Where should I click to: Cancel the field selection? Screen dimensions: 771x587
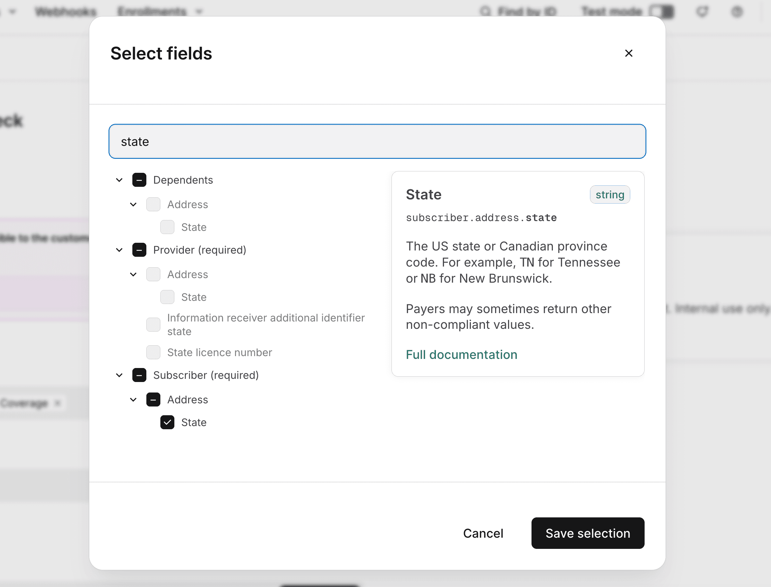click(483, 533)
